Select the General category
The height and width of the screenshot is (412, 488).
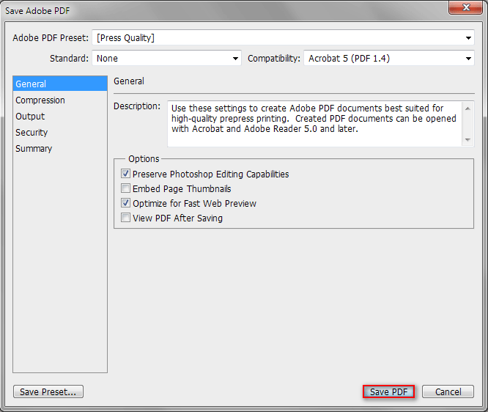60,84
